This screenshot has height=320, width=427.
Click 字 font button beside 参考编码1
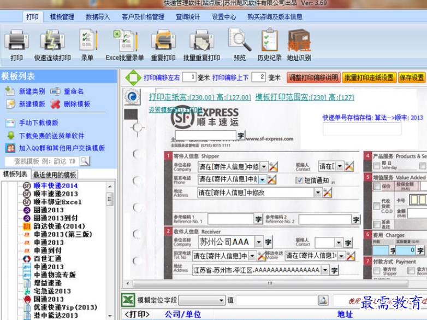click(258, 219)
